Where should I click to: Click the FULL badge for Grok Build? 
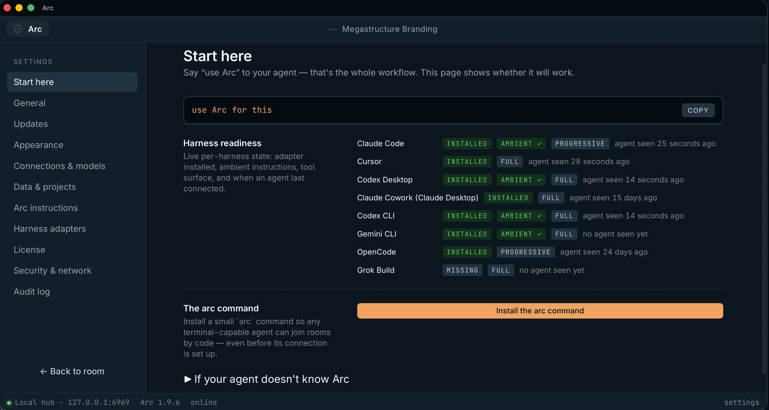pos(501,270)
